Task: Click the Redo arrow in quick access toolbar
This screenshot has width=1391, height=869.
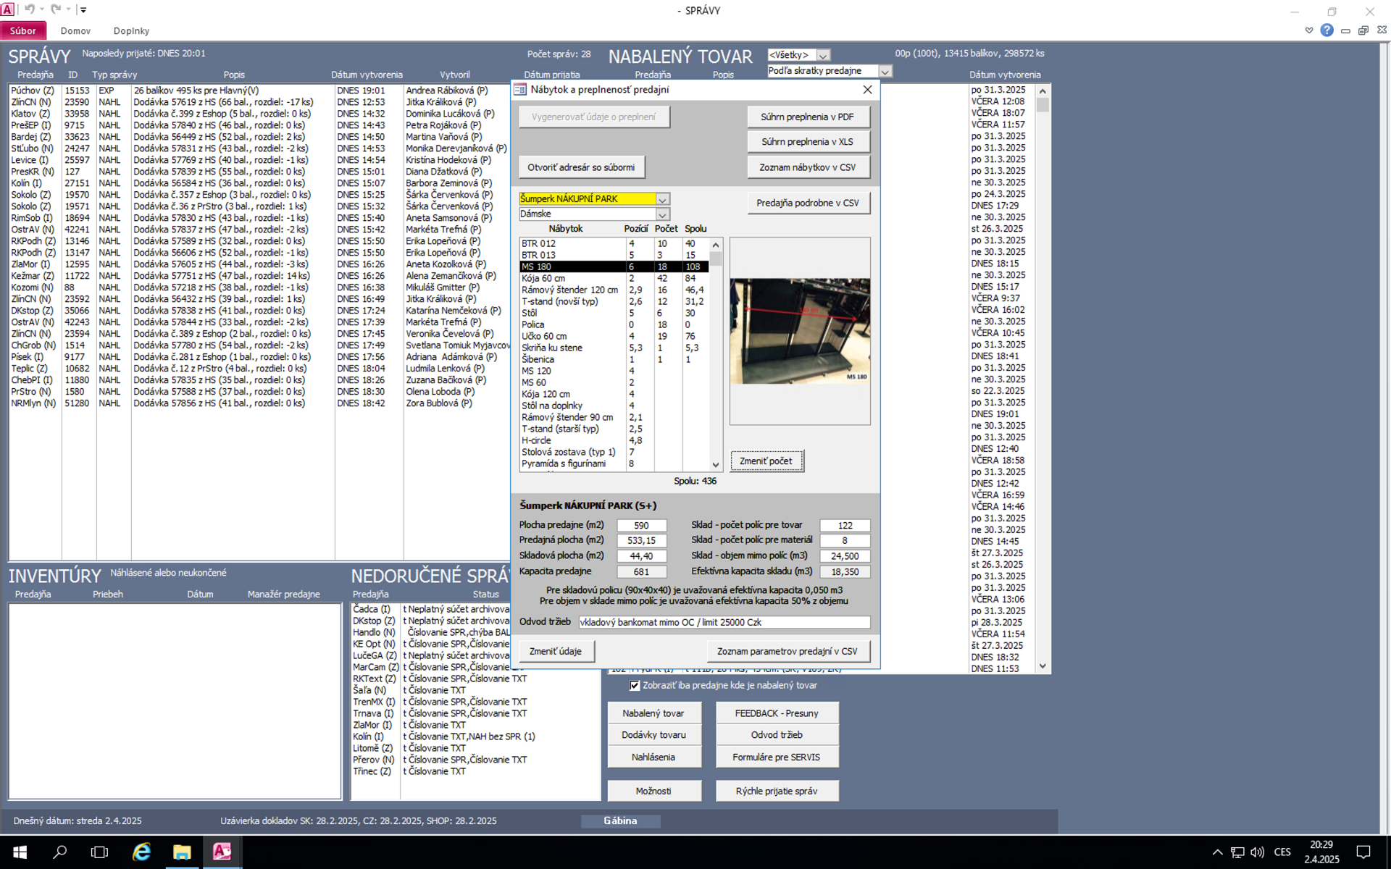Action: 56,9
